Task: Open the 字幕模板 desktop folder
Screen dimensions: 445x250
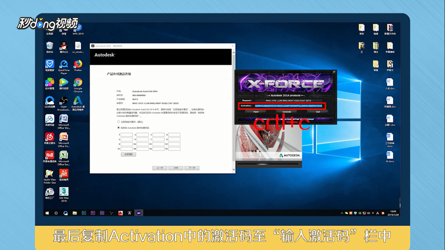Action: tap(390, 48)
